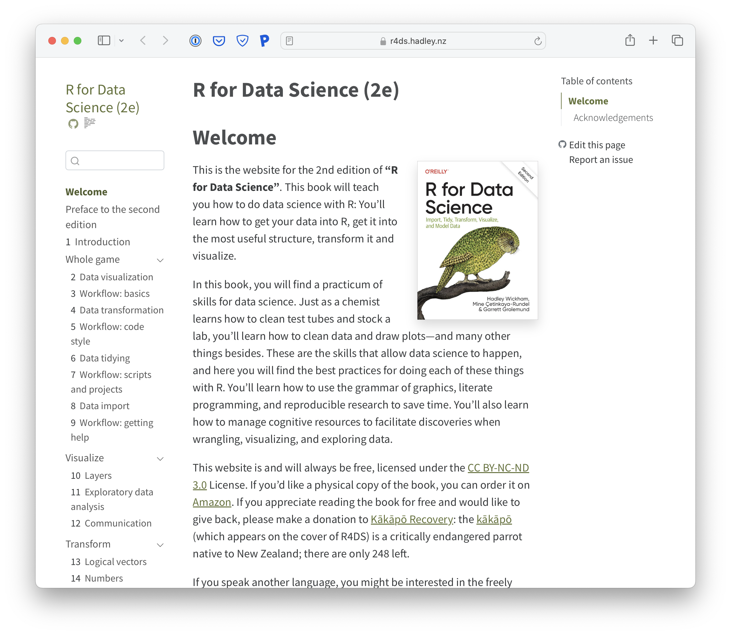731x635 pixels.
Task: Open the GitHub repository icon under the book title
Action: 73,124
